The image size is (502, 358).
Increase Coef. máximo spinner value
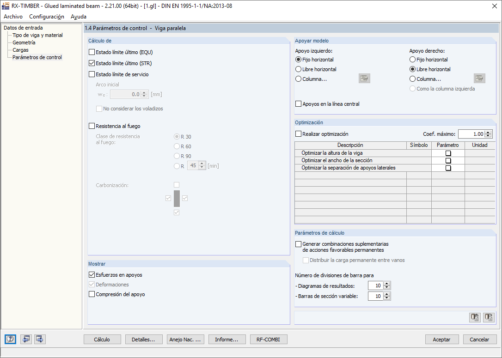click(488, 132)
